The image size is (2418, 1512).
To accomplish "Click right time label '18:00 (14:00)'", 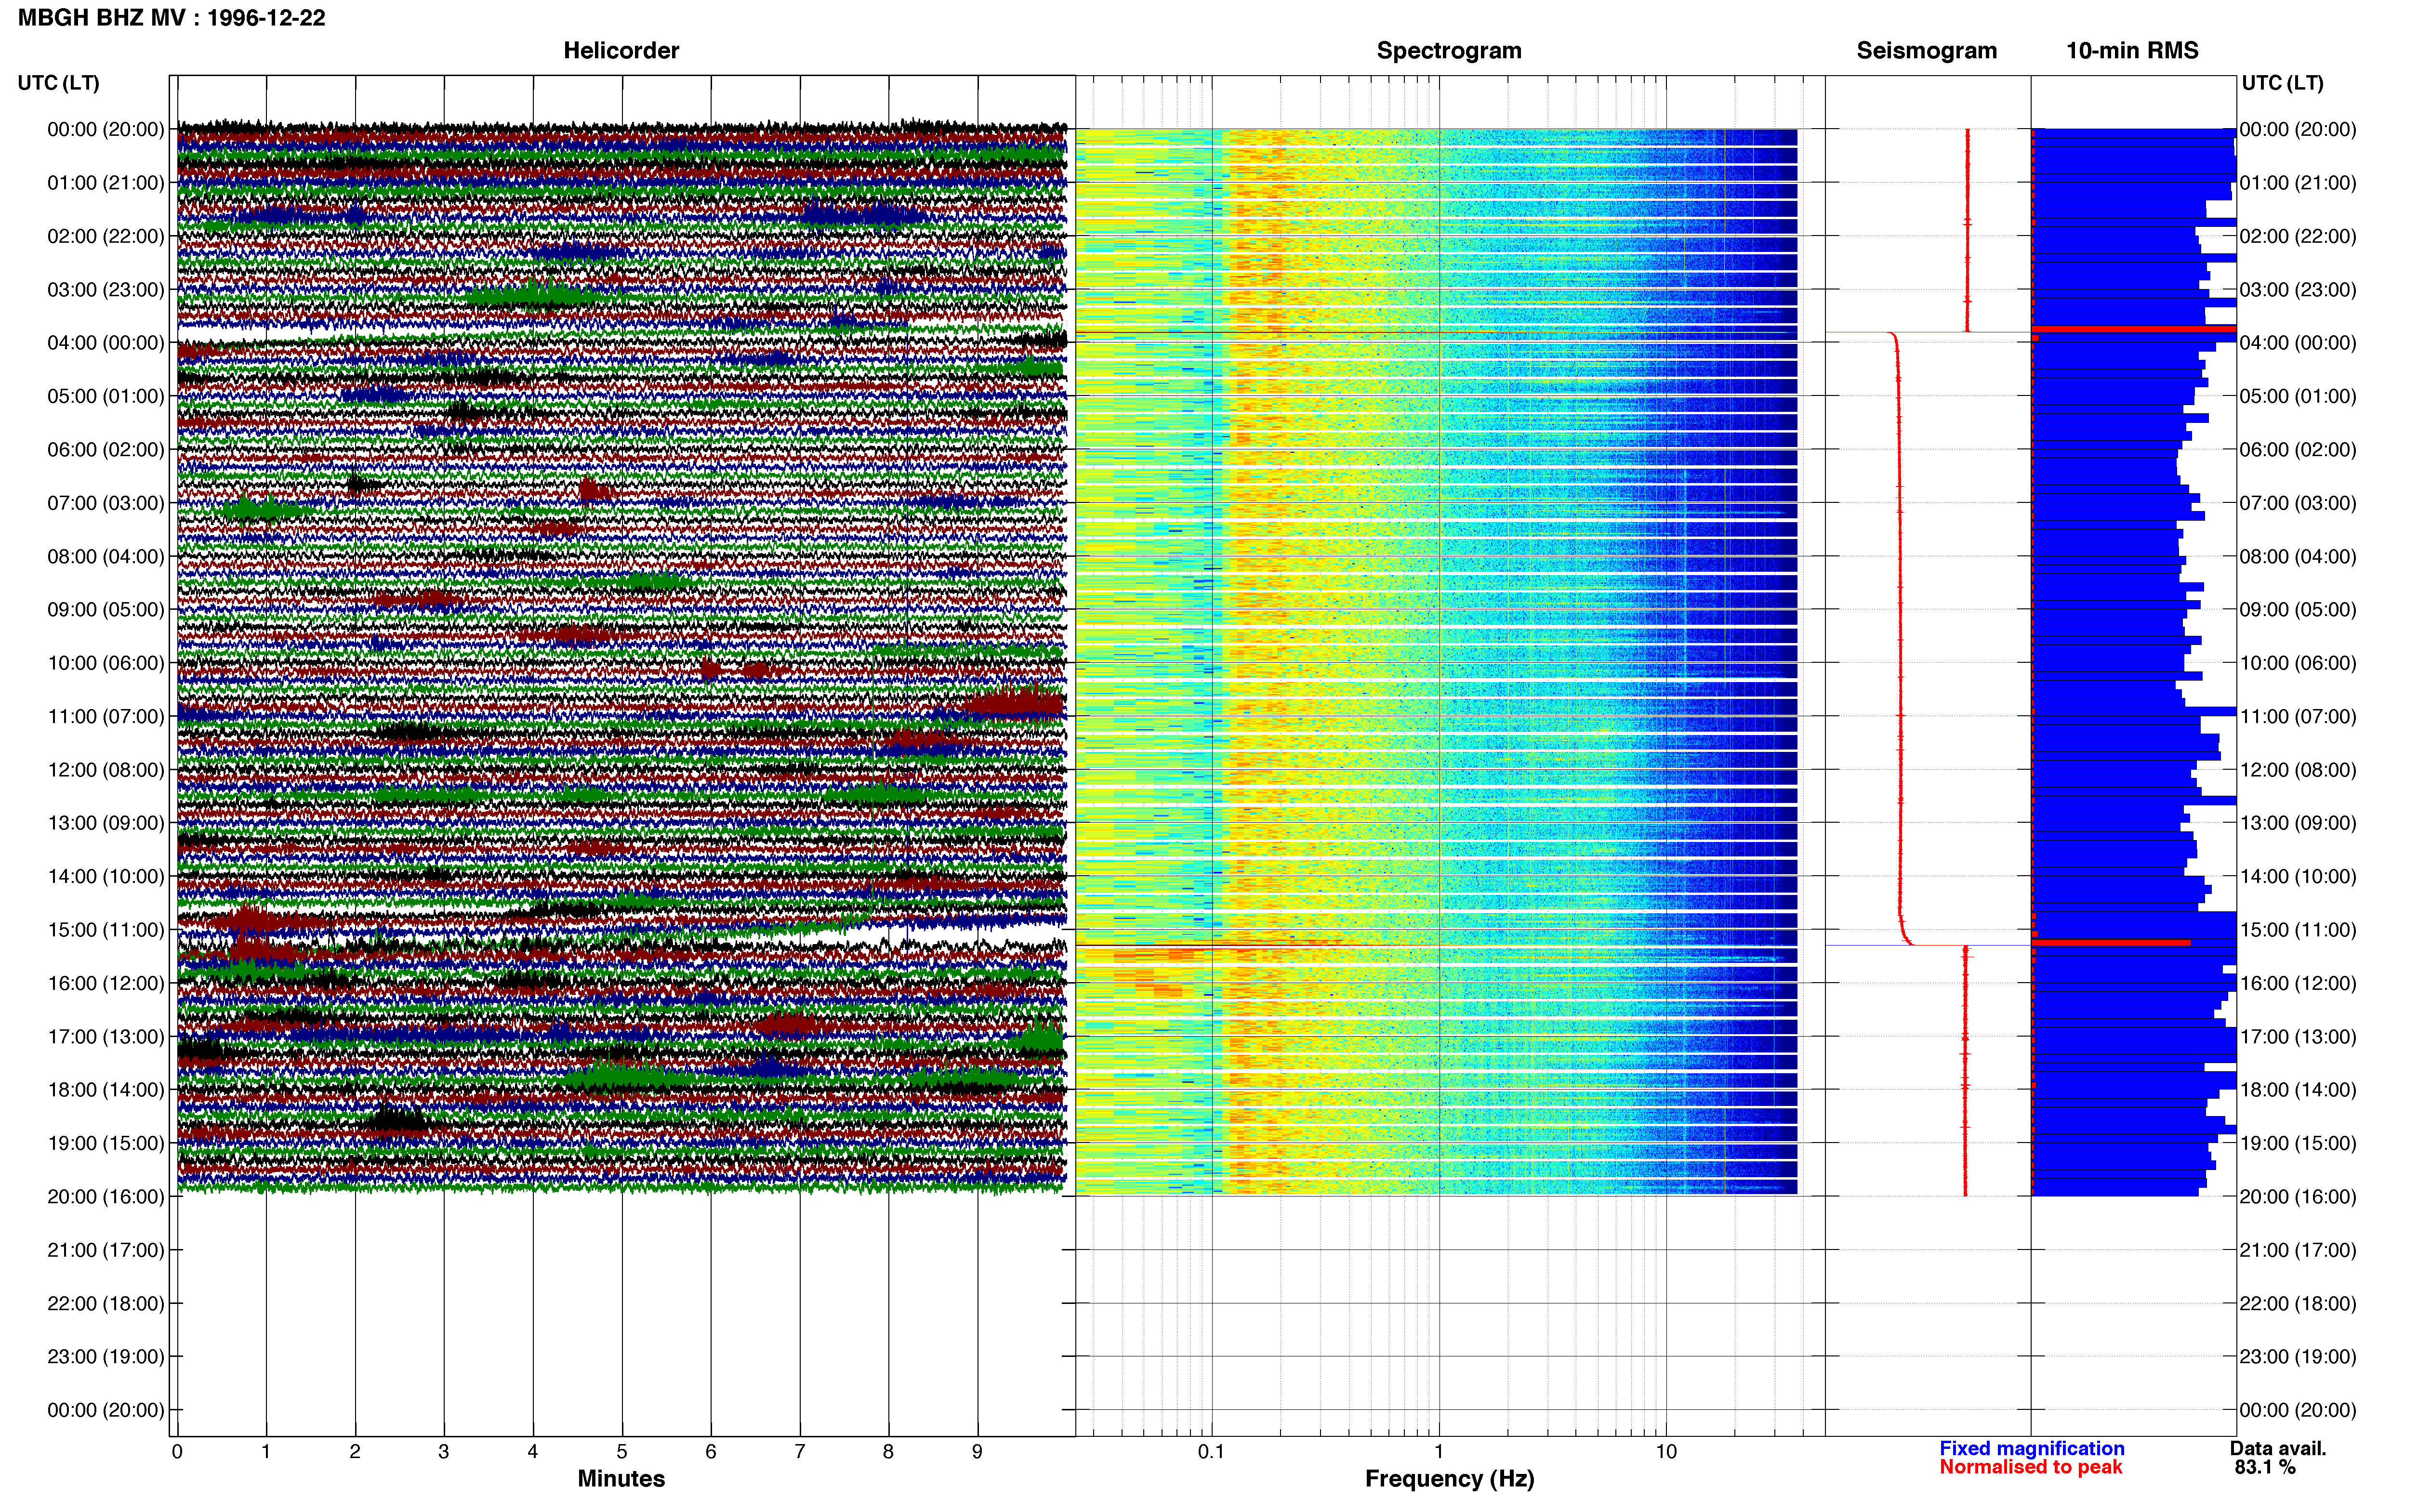I will point(2298,1090).
